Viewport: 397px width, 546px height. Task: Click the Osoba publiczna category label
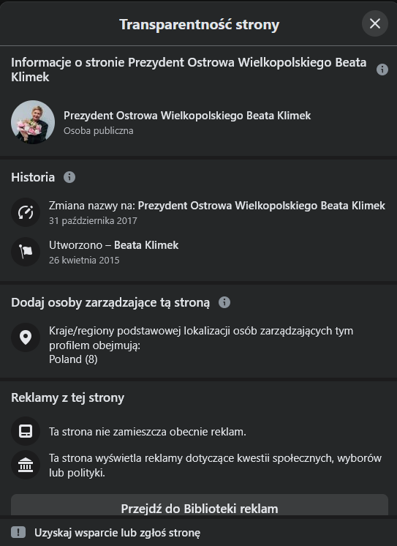(99, 130)
